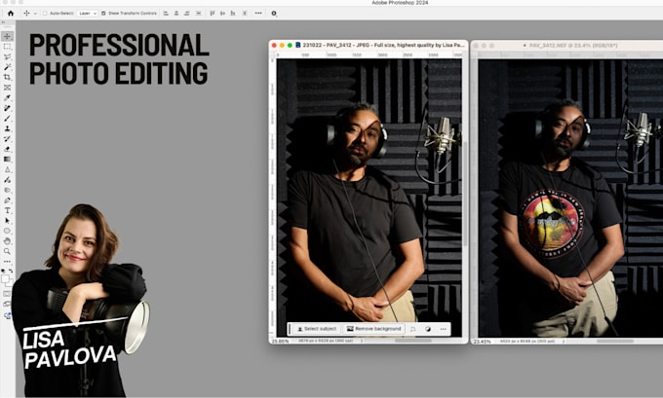Viewport: 663px width, 398px height.
Task: Select the Eyedropper tool
Action: coord(7,98)
